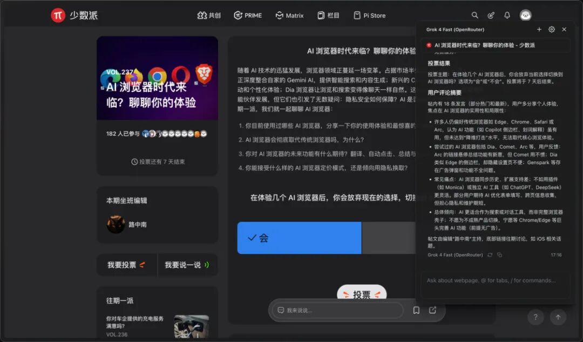Open the 栏目 menu item

pyautogui.click(x=328, y=15)
